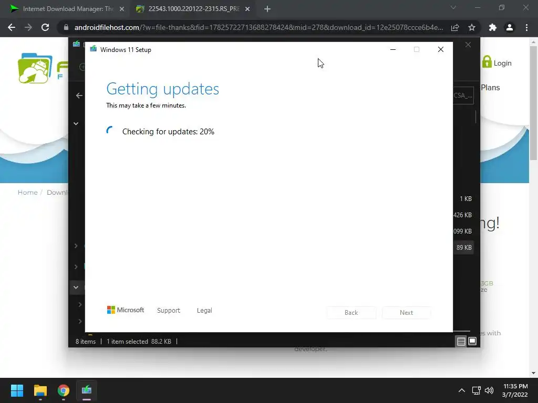Click the Next button in Setup
Viewport: 538px width, 403px height.
point(406,313)
